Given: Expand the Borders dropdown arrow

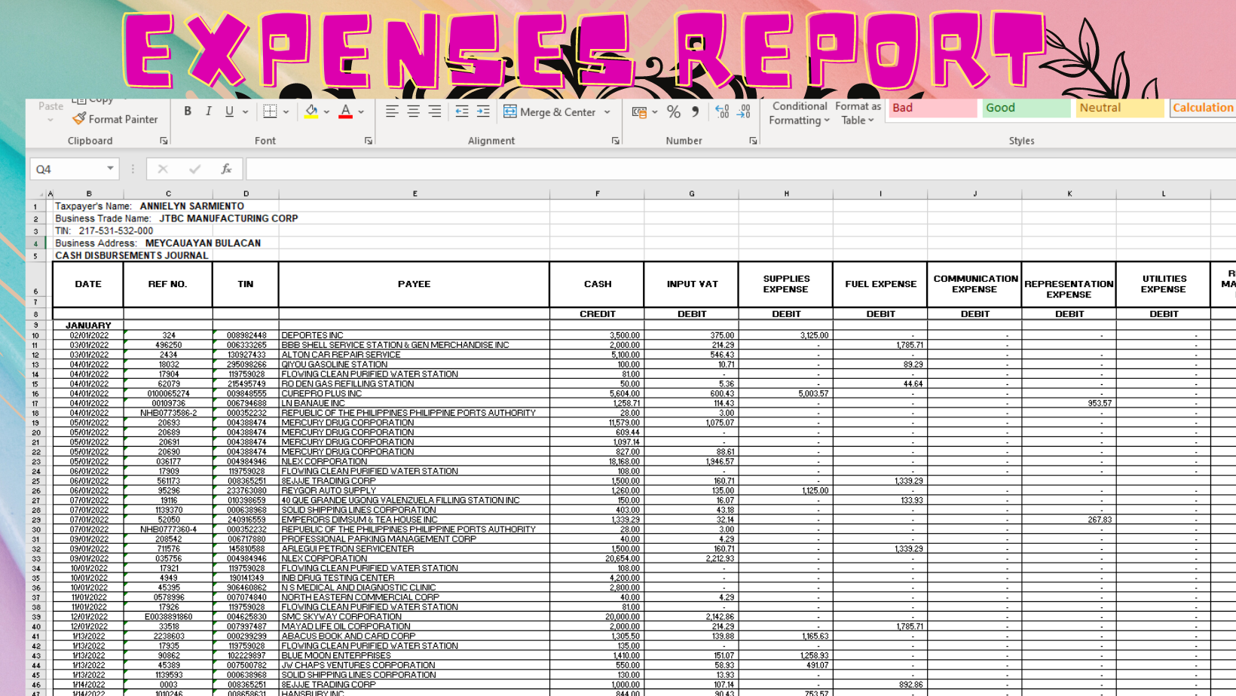Looking at the screenshot, I should 286,112.
